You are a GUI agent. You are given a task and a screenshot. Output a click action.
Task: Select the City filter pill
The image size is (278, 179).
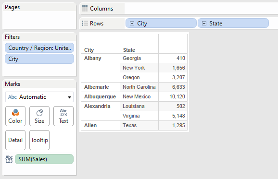39,59
